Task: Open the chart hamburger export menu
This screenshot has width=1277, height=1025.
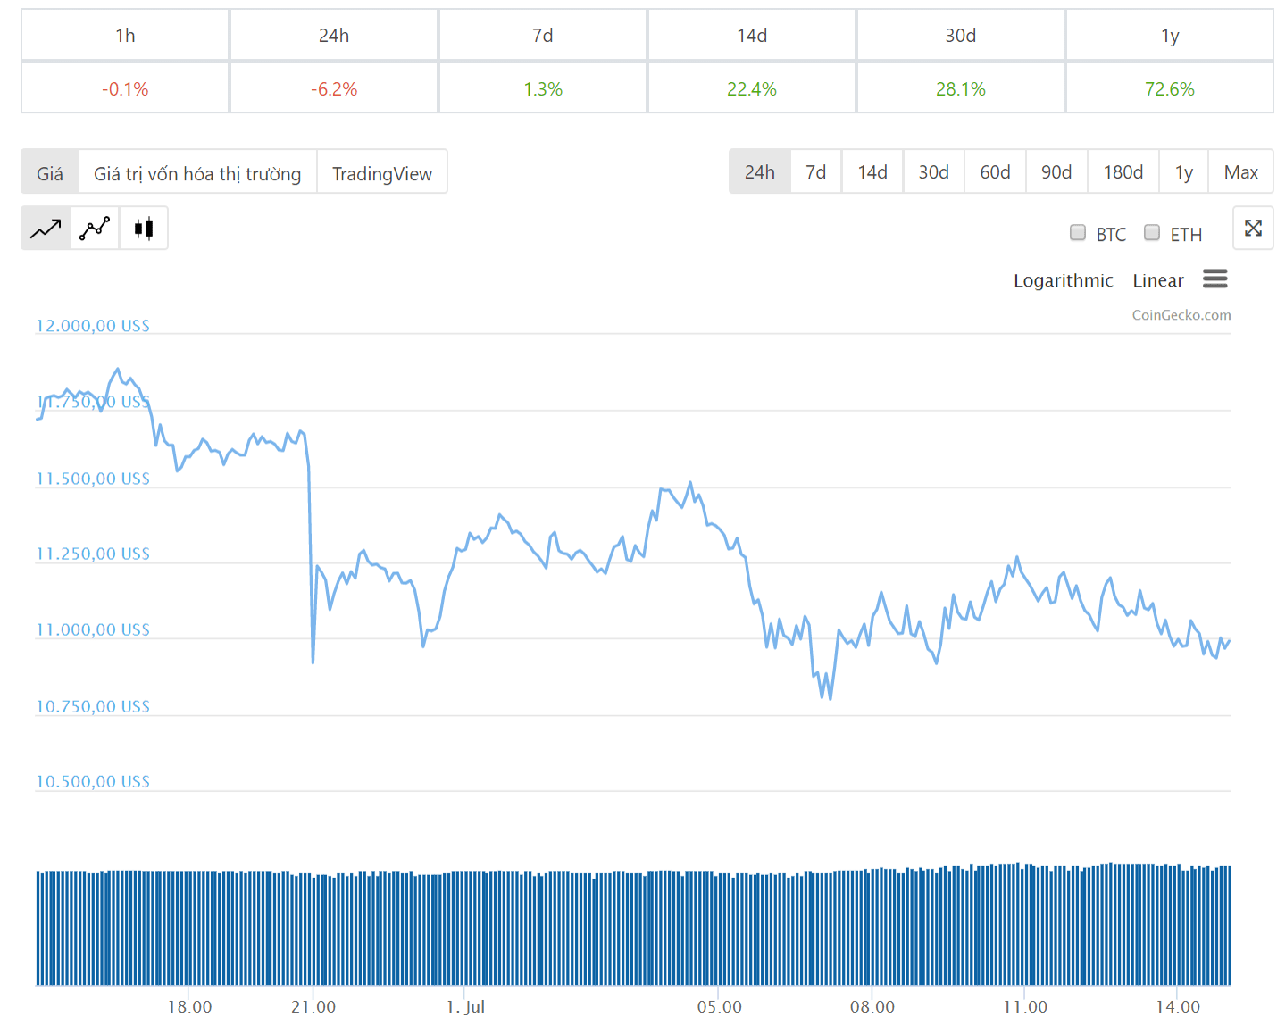Action: pos(1214,279)
